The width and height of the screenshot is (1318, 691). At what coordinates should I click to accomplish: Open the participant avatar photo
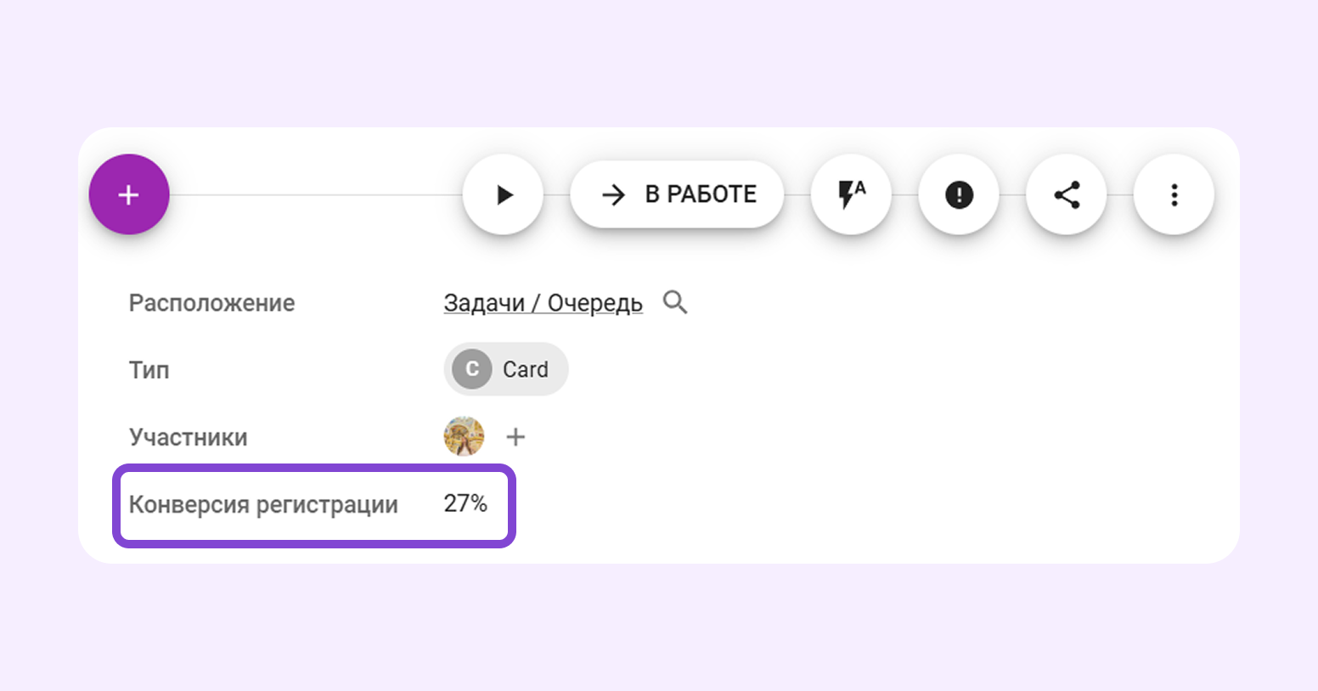464,436
